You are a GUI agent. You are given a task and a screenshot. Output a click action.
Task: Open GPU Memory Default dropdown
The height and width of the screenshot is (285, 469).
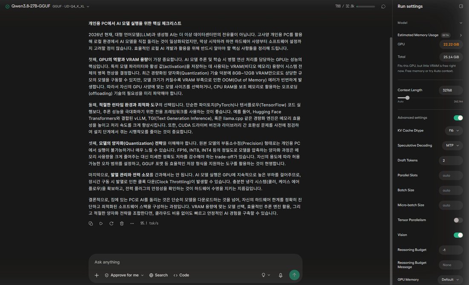[450, 279]
